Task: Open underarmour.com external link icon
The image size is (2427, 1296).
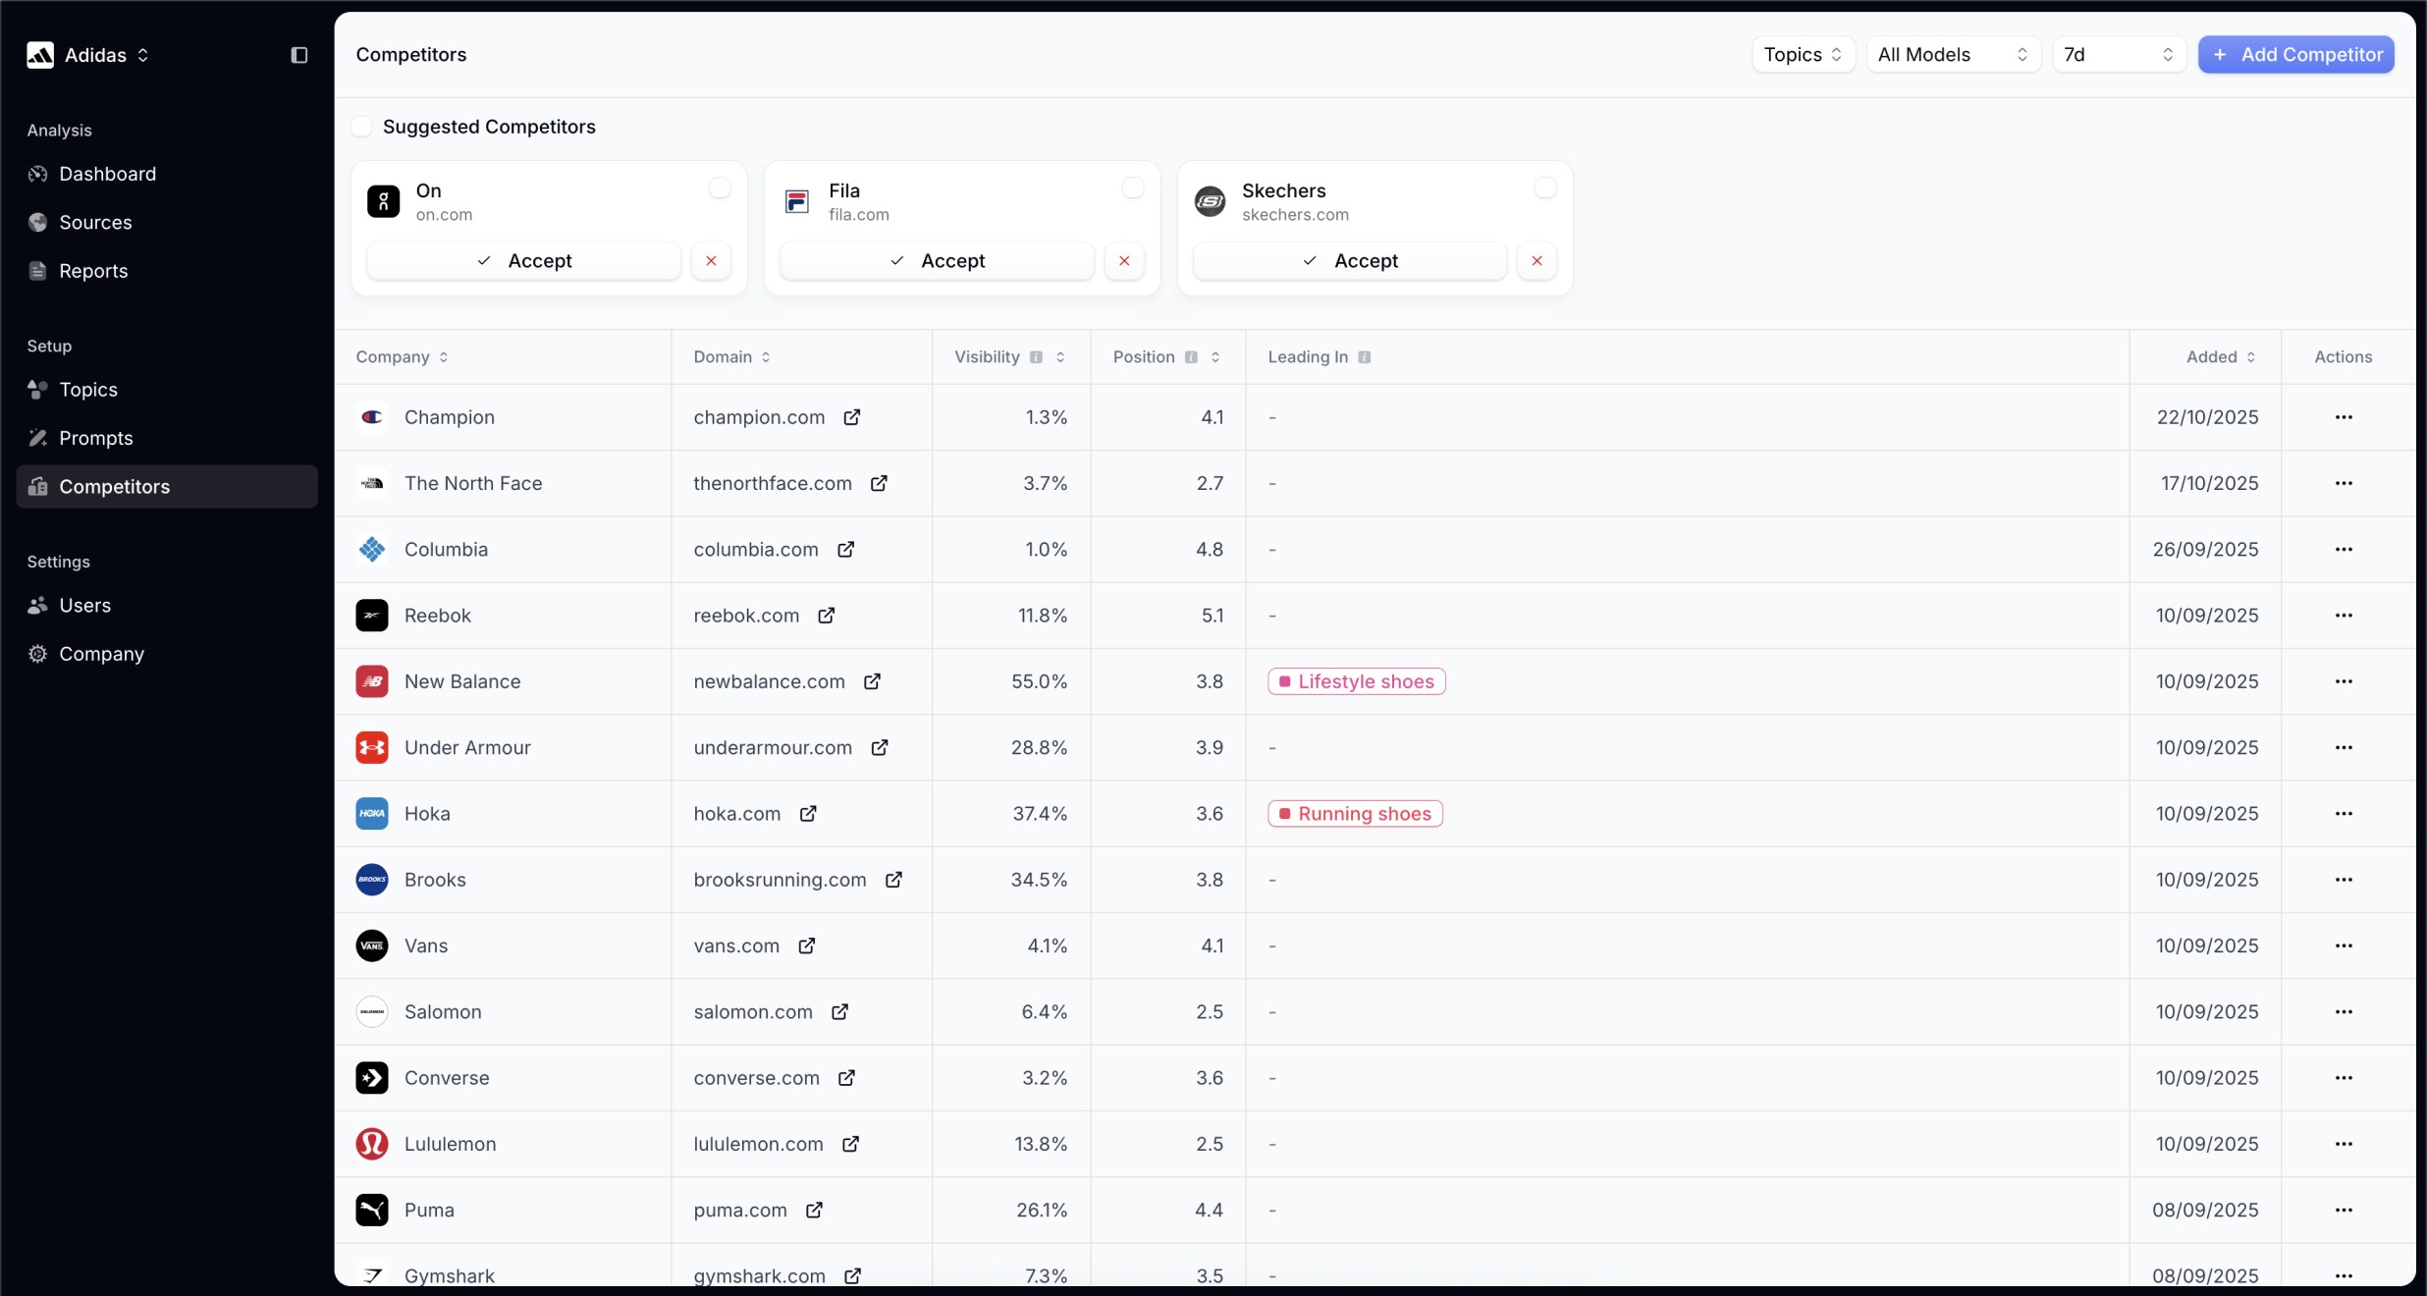Action: tap(880, 747)
